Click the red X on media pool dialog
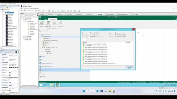This screenshot has width=177, height=99. (134, 29)
